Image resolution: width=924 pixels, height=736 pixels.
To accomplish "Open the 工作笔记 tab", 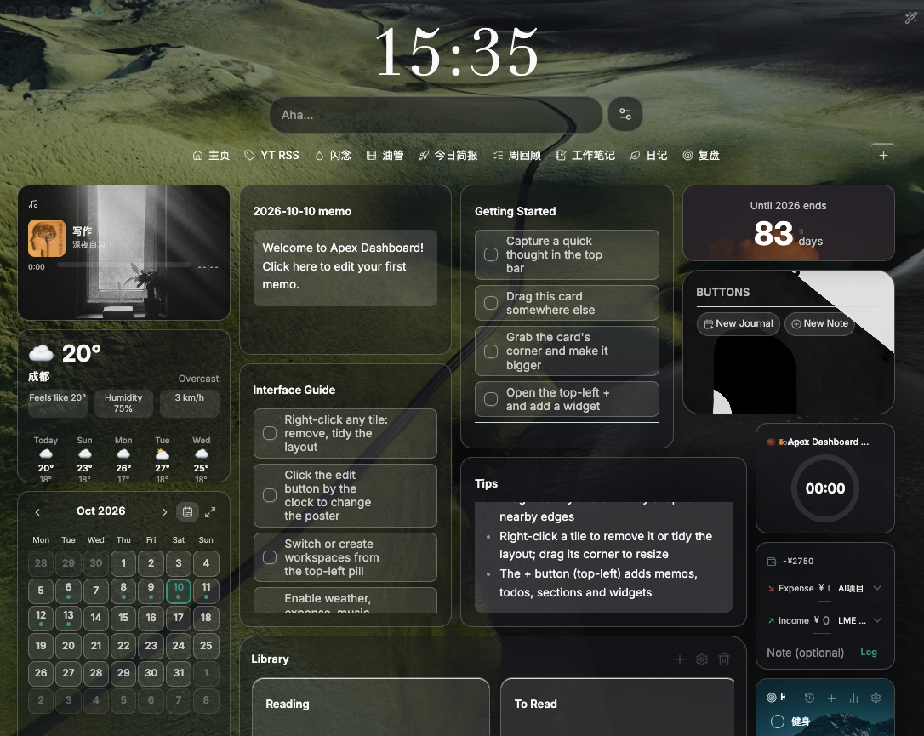I will [585, 156].
